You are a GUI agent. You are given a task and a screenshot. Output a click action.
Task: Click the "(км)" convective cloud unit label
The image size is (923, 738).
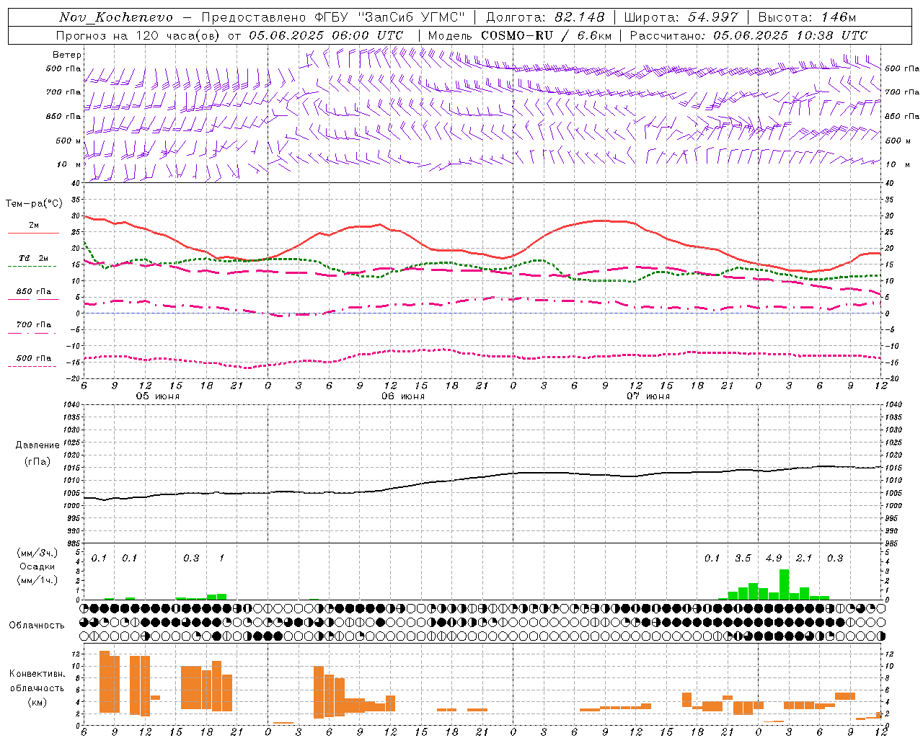(x=37, y=702)
